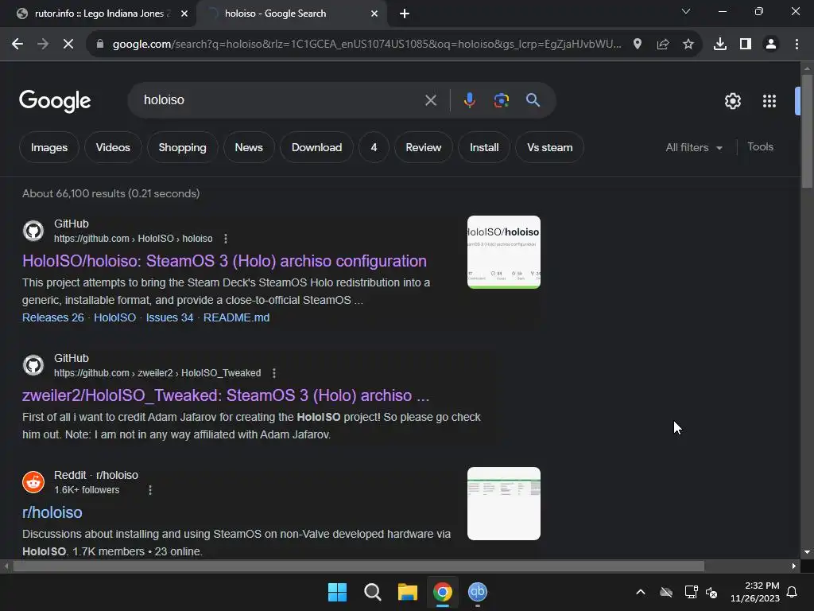The height and width of the screenshot is (611, 814).
Task: Click the Chrome taskbar icon
Action: click(x=442, y=592)
